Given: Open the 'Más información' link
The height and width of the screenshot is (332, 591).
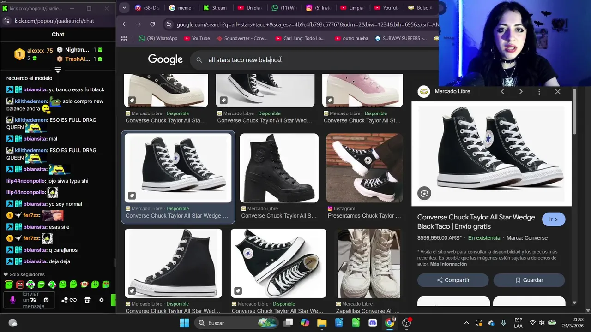Looking at the screenshot, I should coord(448,264).
